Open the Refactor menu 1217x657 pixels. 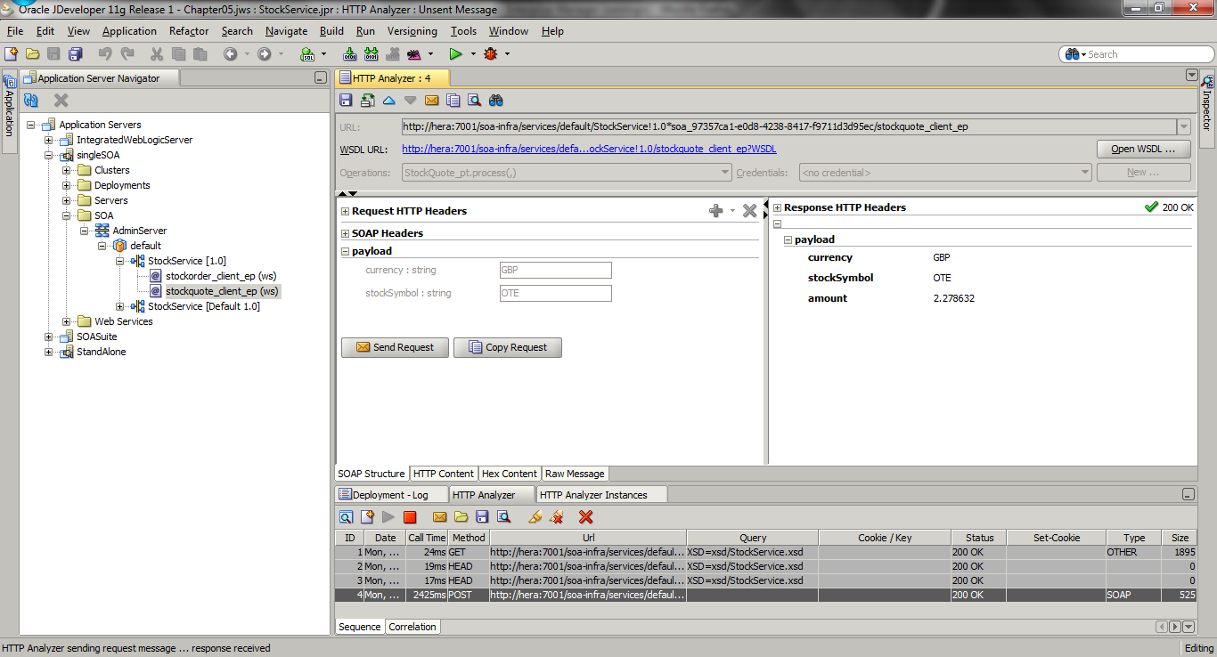pos(189,31)
